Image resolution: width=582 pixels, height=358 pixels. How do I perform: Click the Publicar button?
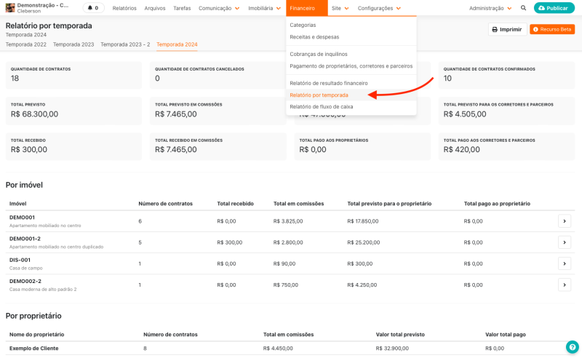click(x=554, y=8)
